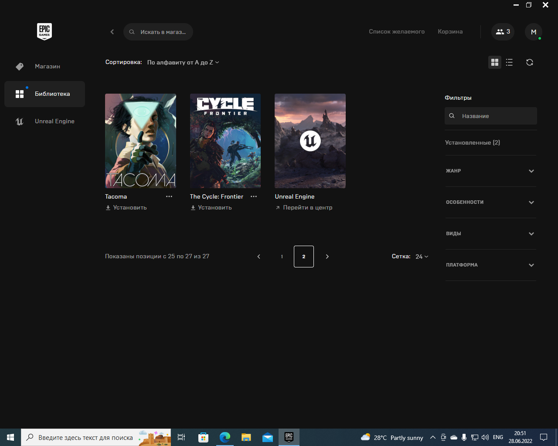Open the notification center
The image size is (558, 446).
(x=544, y=437)
